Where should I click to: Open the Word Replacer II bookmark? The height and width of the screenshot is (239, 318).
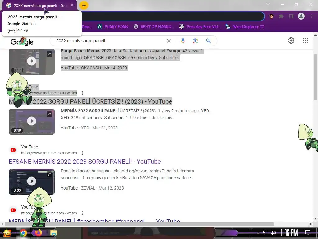point(245,27)
